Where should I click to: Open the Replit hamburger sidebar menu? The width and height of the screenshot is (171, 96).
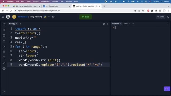click(x=3, y=17)
